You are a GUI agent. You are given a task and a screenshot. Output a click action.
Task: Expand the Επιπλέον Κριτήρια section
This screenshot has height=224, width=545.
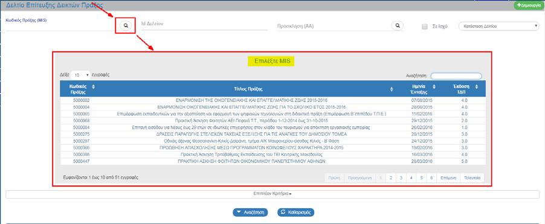(x=272, y=194)
